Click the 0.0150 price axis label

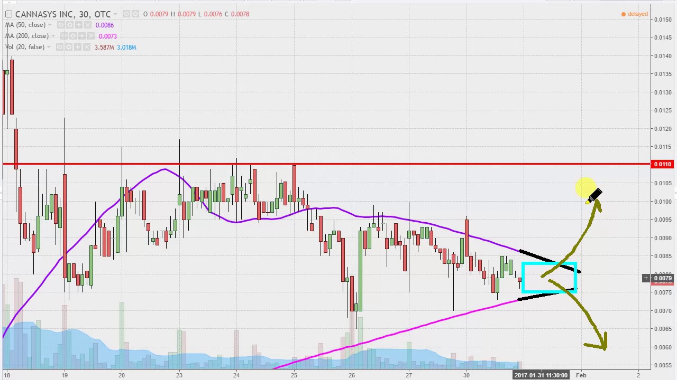[663, 20]
